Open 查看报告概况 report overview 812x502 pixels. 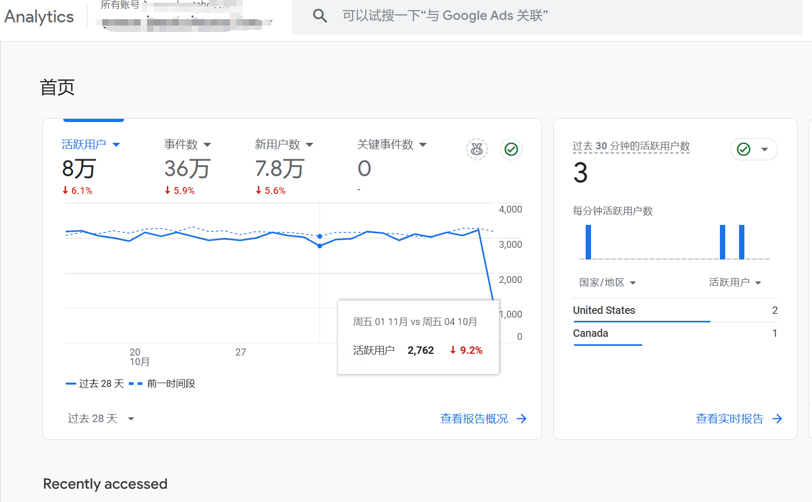coord(473,419)
